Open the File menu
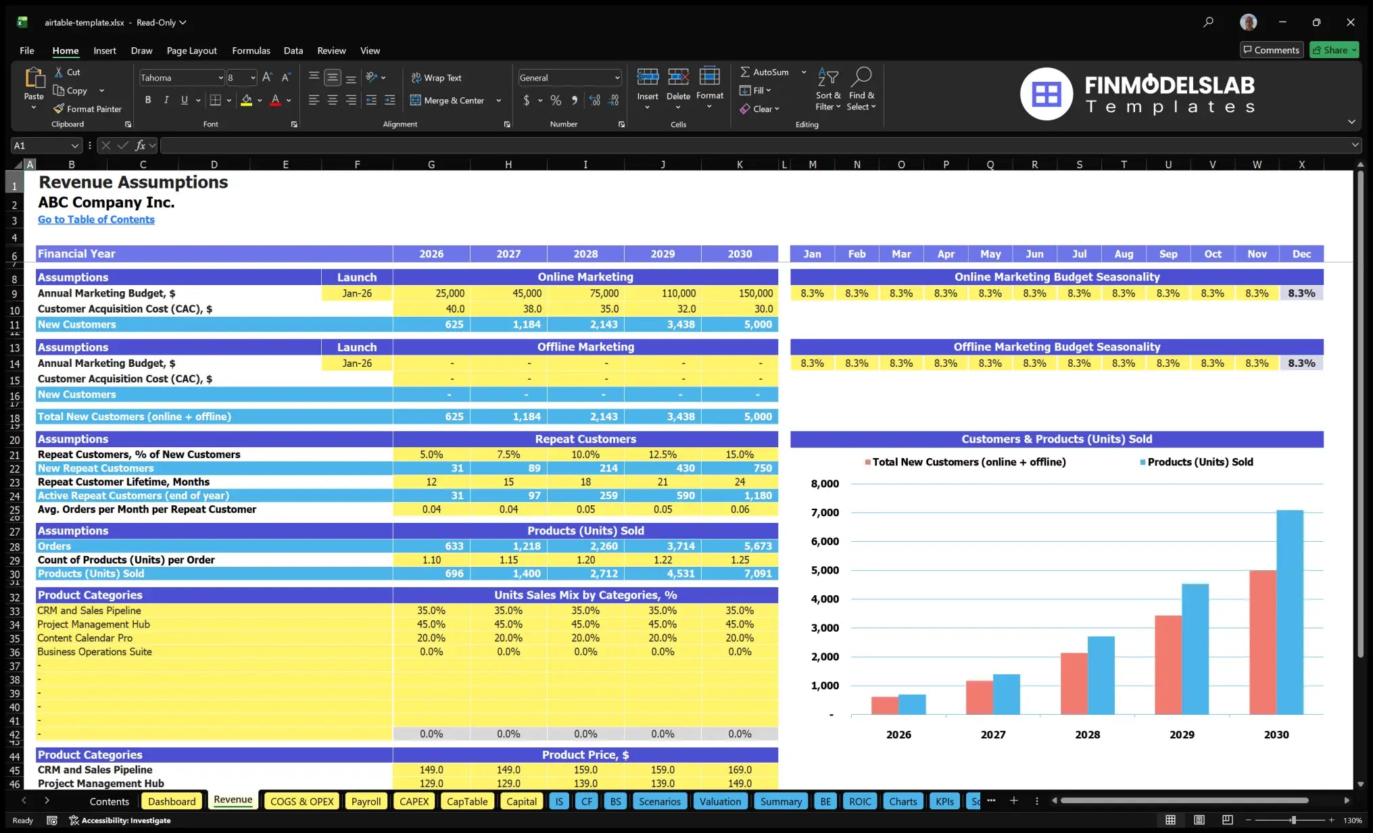The image size is (1373, 833). coord(27,51)
